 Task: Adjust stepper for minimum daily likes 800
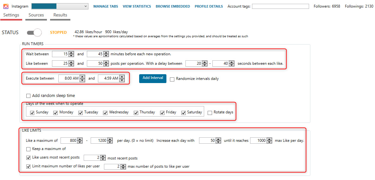tap(80, 141)
